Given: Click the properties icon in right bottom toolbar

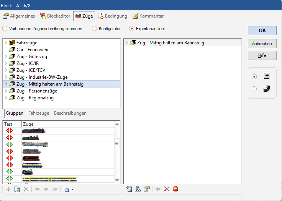Looking at the screenshot, I should click(x=146, y=189).
